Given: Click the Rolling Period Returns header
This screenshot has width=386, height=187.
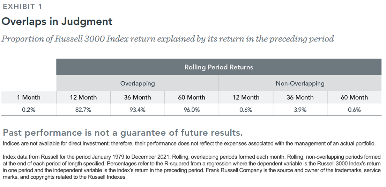Looking at the screenshot, I should tap(219, 67).
